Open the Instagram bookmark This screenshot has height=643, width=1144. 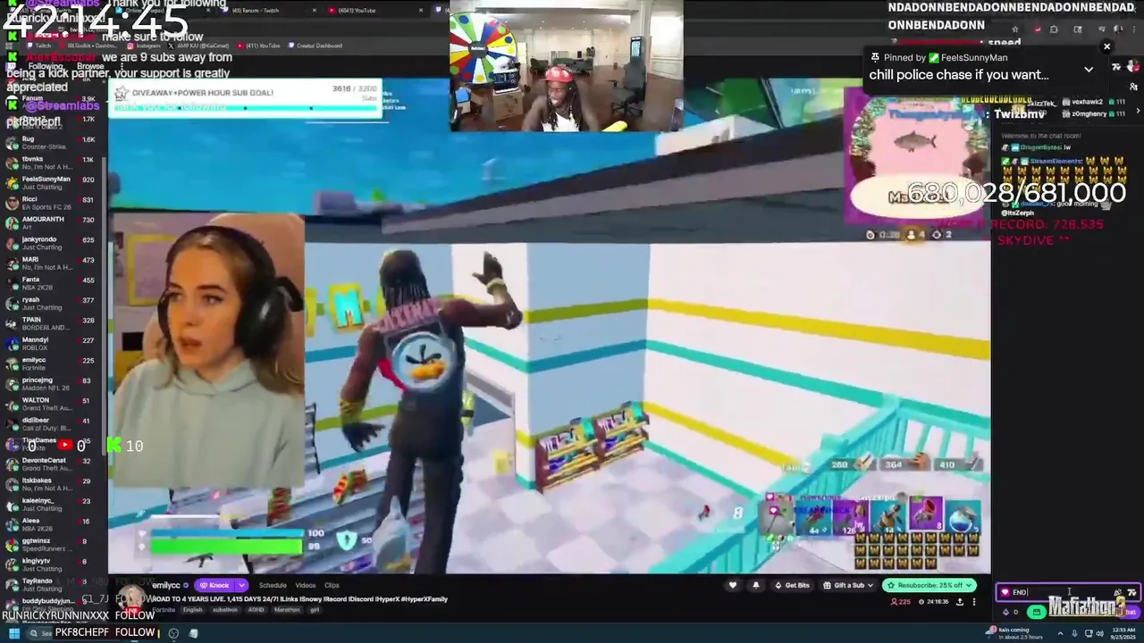coord(146,46)
